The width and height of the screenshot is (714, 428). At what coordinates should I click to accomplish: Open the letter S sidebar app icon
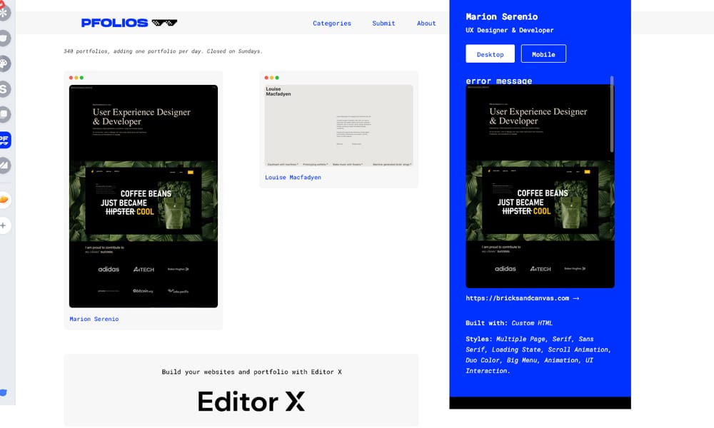pos(4,89)
